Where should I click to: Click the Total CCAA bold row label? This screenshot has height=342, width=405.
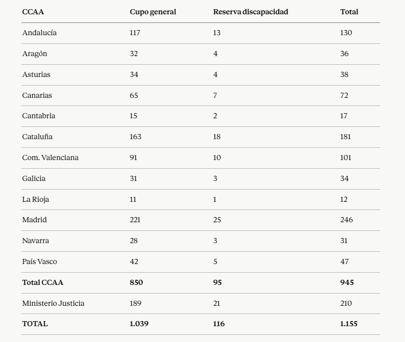click(43, 282)
